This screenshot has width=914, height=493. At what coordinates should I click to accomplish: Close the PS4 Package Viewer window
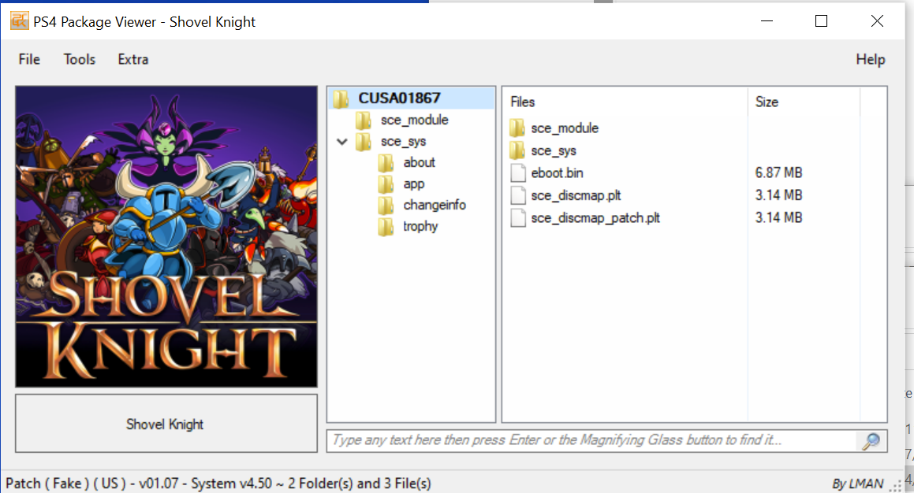(x=877, y=21)
